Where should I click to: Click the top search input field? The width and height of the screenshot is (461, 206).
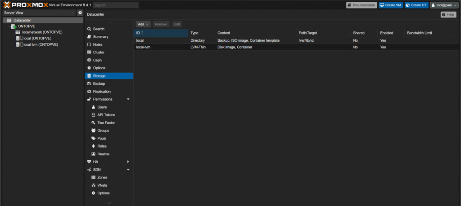(116, 5)
